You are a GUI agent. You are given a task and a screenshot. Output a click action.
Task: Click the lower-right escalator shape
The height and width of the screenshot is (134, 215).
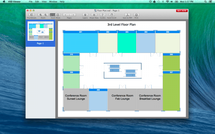[130, 73]
